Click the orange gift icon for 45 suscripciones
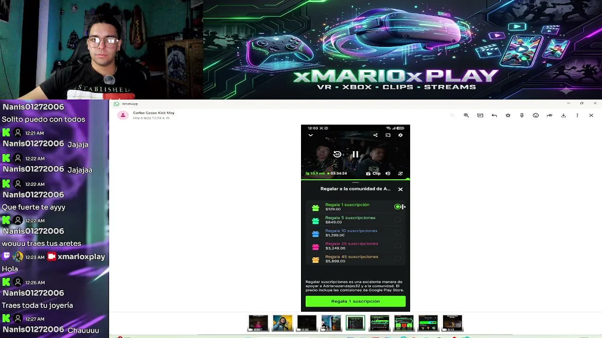Screen dimensions: 602x338 point(316,259)
